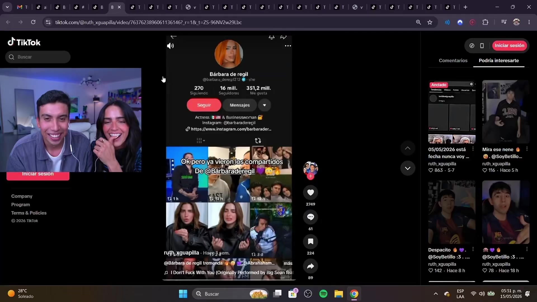Open the share options for the video
The image size is (537, 302).
310,266
